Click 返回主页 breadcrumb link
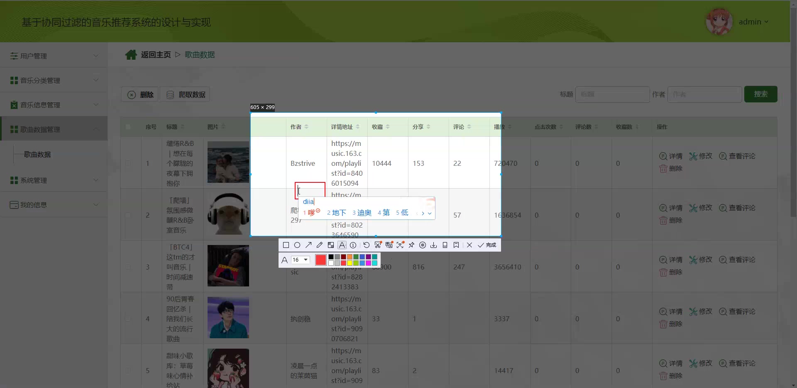Viewport: 797px width, 388px height. [x=156, y=55]
